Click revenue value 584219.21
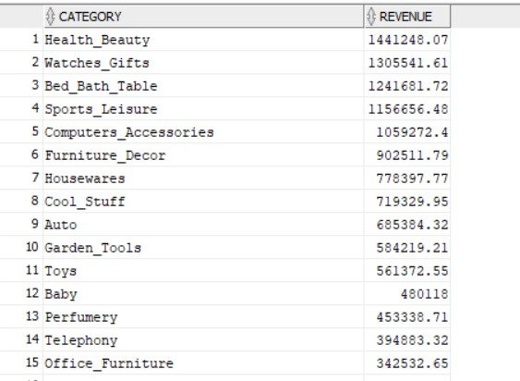This screenshot has width=520, height=381. (x=412, y=248)
